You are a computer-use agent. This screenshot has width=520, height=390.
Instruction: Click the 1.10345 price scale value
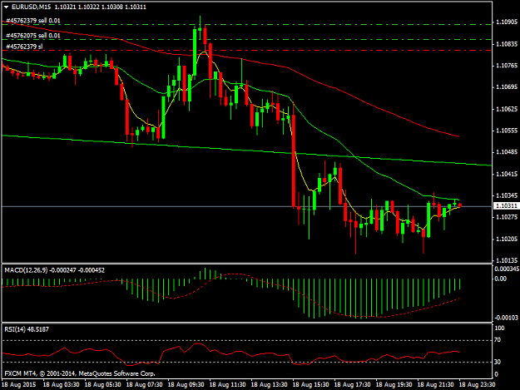click(507, 195)
